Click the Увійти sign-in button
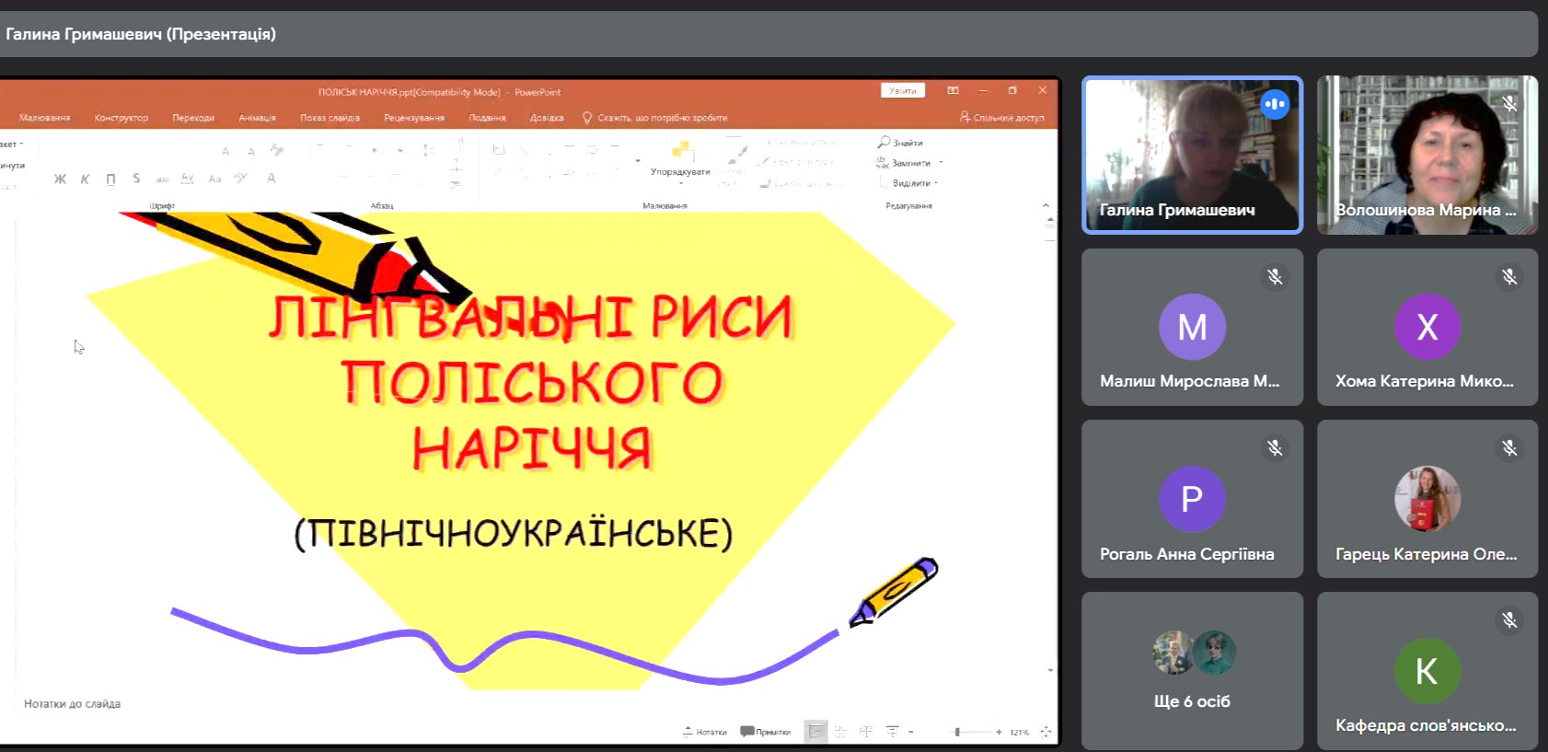This screenshot has height=752, width=1548. click(x=903, y=90)
